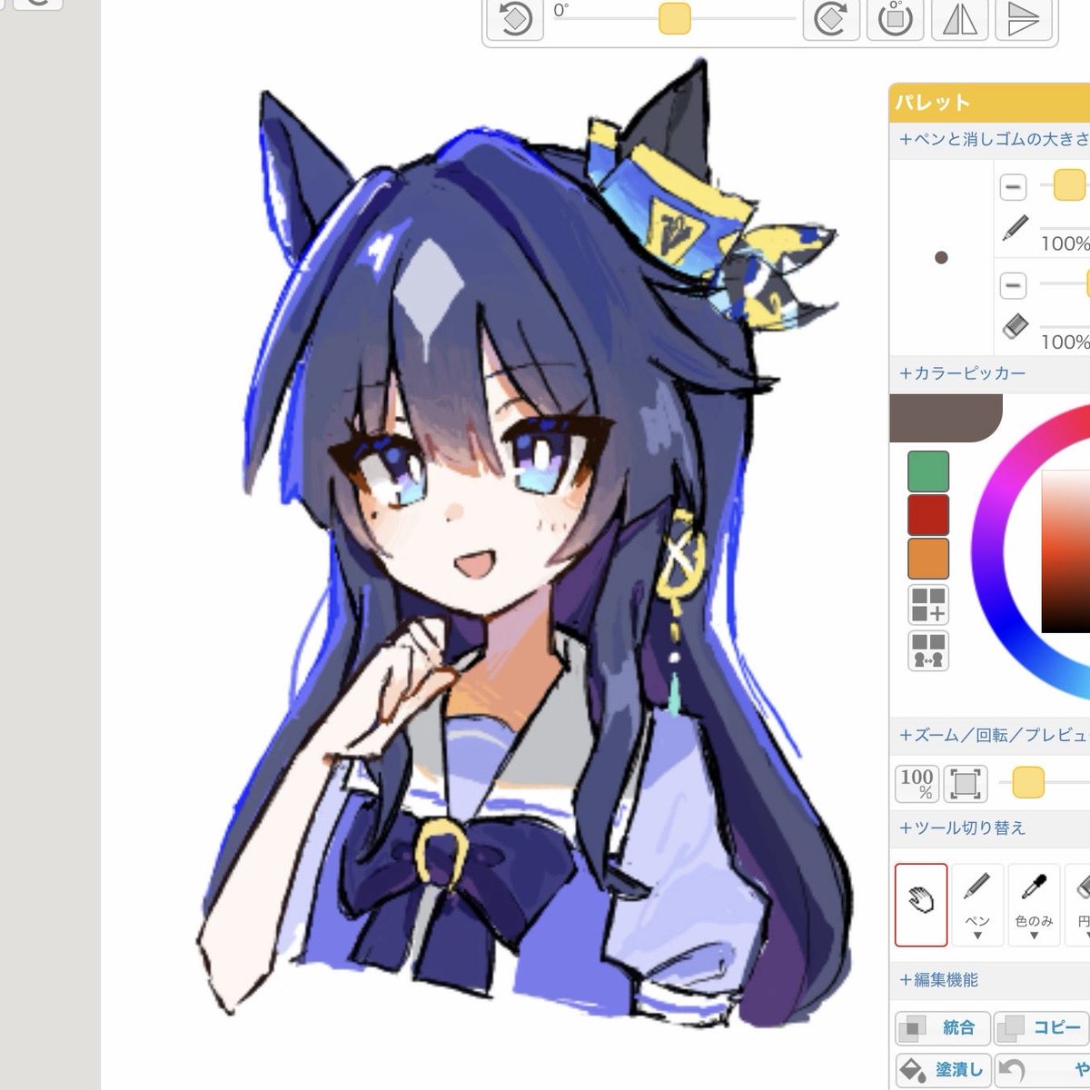Open the 色のみ dropdown arrow
The image size is (1090, 1090).
tap(1034, 936)
